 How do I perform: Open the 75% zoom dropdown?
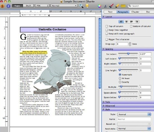click(42, 6)
